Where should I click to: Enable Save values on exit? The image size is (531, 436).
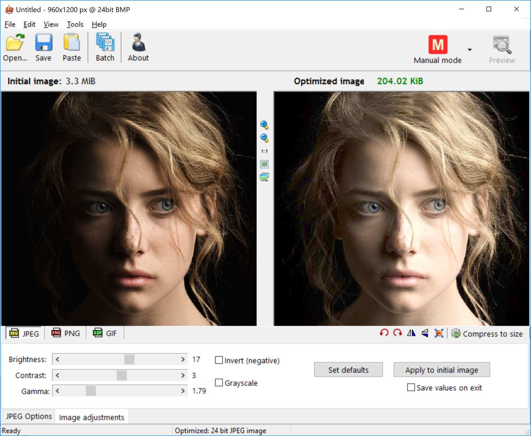point(411,387)
